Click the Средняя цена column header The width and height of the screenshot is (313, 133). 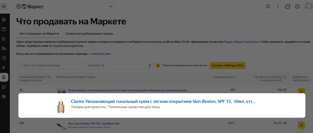click(x=224, y=77)
